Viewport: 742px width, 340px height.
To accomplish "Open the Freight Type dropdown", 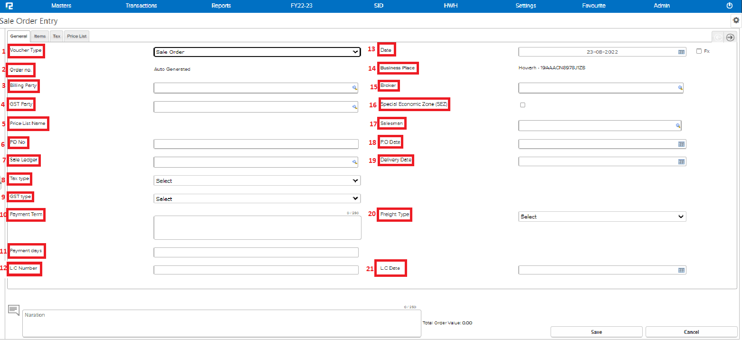I will pos(602,217).
